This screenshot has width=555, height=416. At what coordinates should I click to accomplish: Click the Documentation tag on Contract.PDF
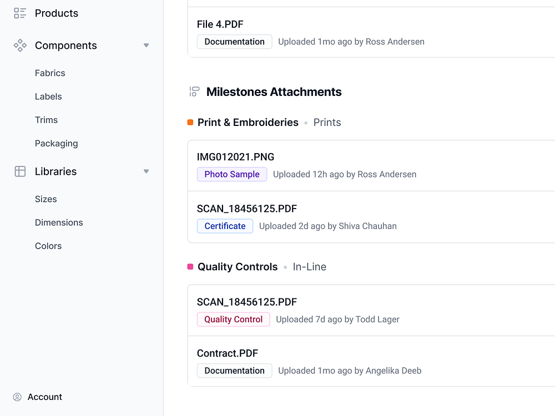click(x=234, y=371)
